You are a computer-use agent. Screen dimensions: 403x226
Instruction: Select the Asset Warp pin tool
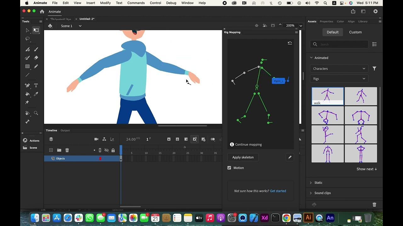(27, 102)
